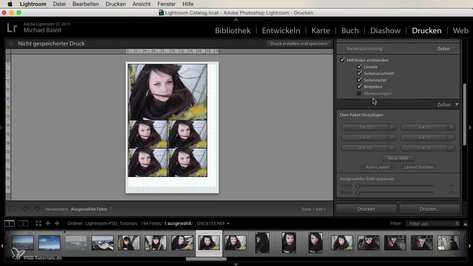The image size is (473, 266).
Task: Open the Lightroom menu
Action: pos(33,4)
